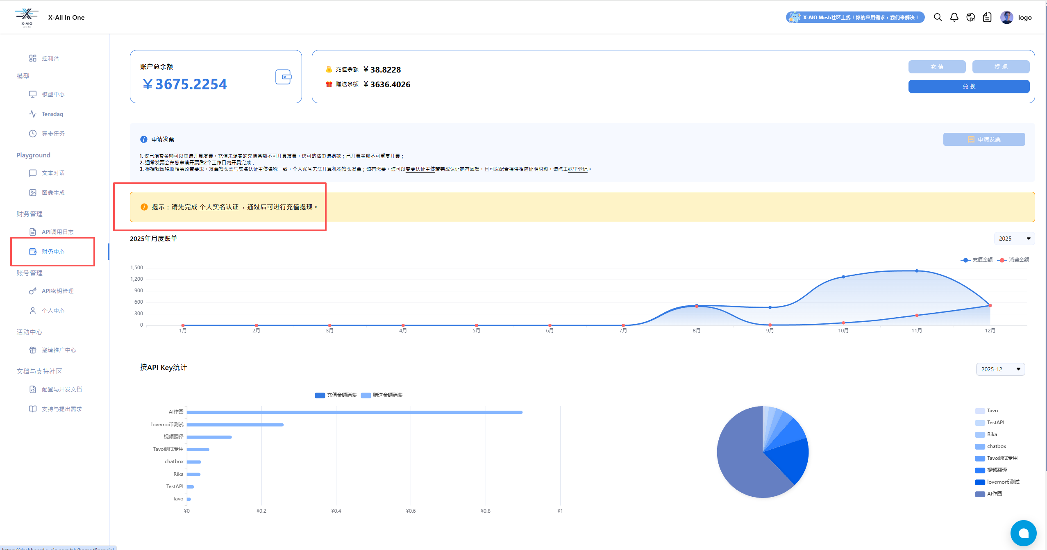
Task: Open the clipboard document icon in header
Action: tap(987, 17)
